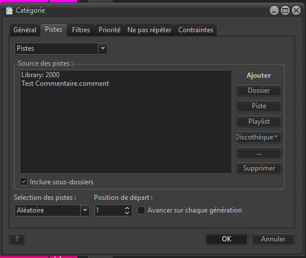
Task: Toggle Inclure sous-dossiers checkbox
Action: coord(24,182)
